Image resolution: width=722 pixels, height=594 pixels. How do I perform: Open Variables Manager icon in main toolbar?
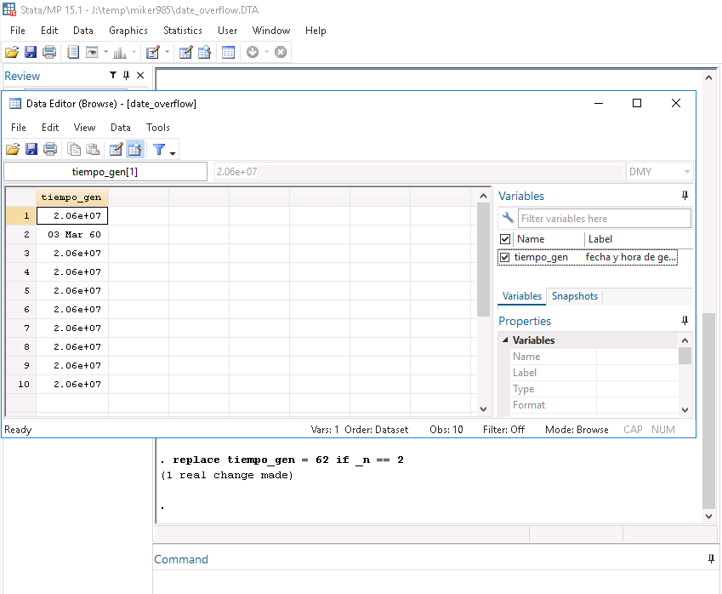229,52
